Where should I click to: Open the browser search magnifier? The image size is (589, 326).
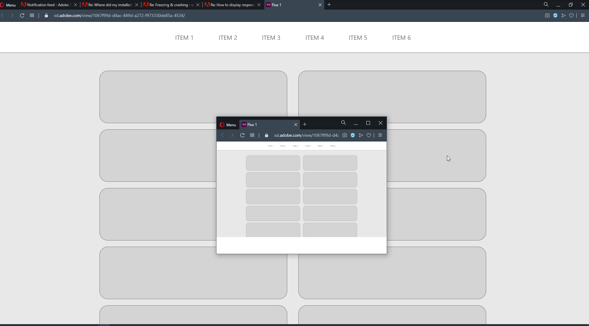tap(546, 5)
